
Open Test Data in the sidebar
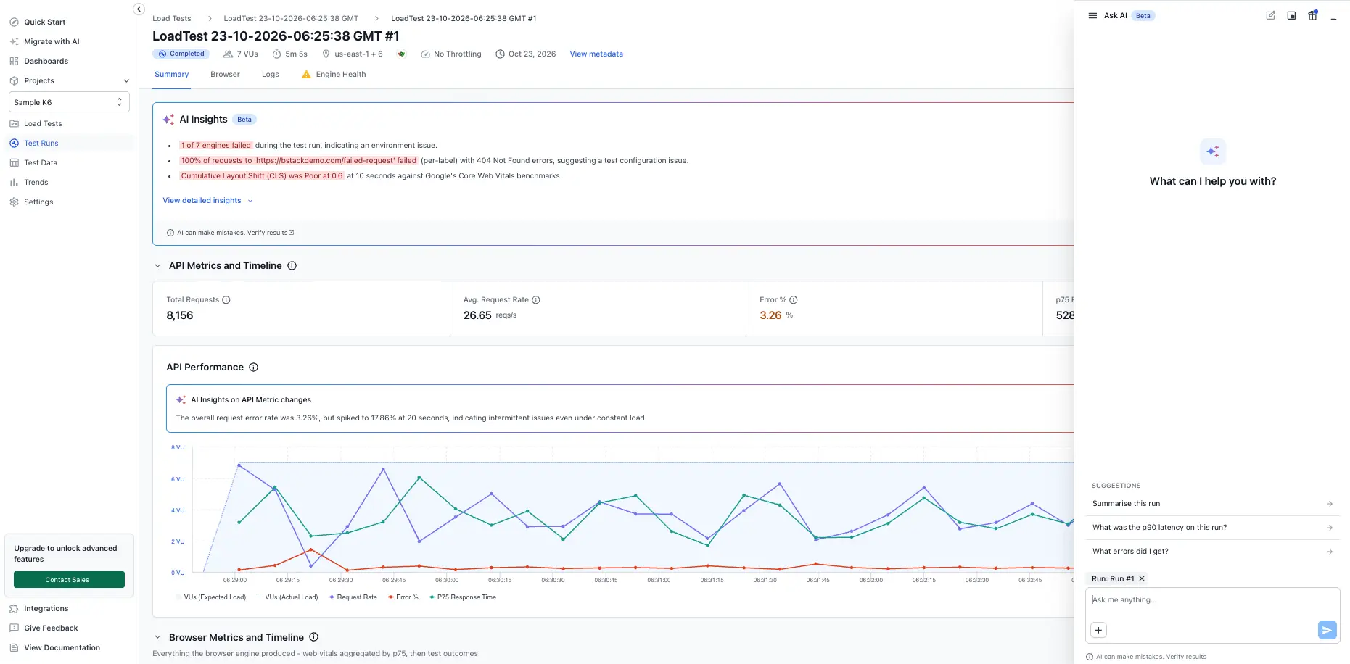tap(41, 162)
